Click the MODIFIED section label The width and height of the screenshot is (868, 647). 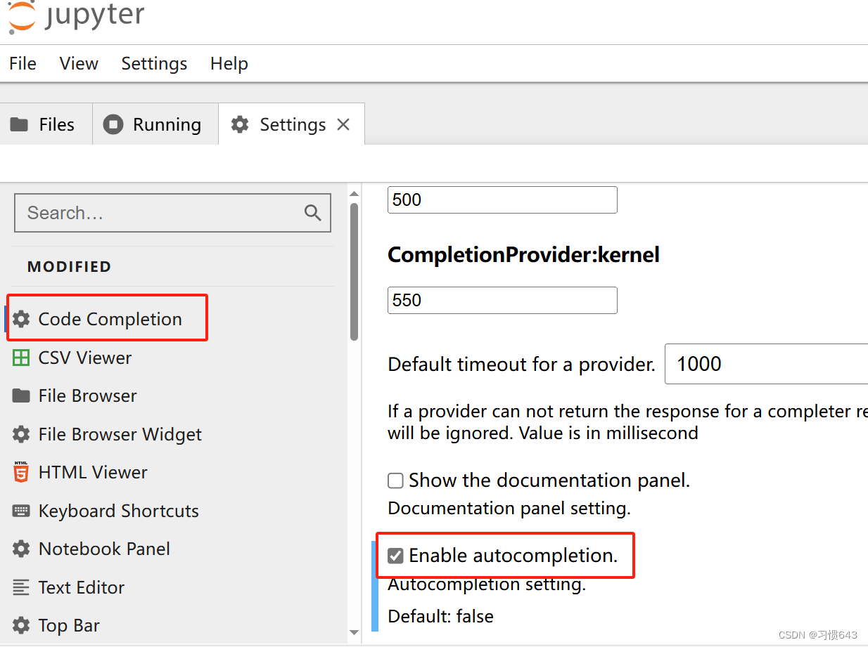[69, 267]
